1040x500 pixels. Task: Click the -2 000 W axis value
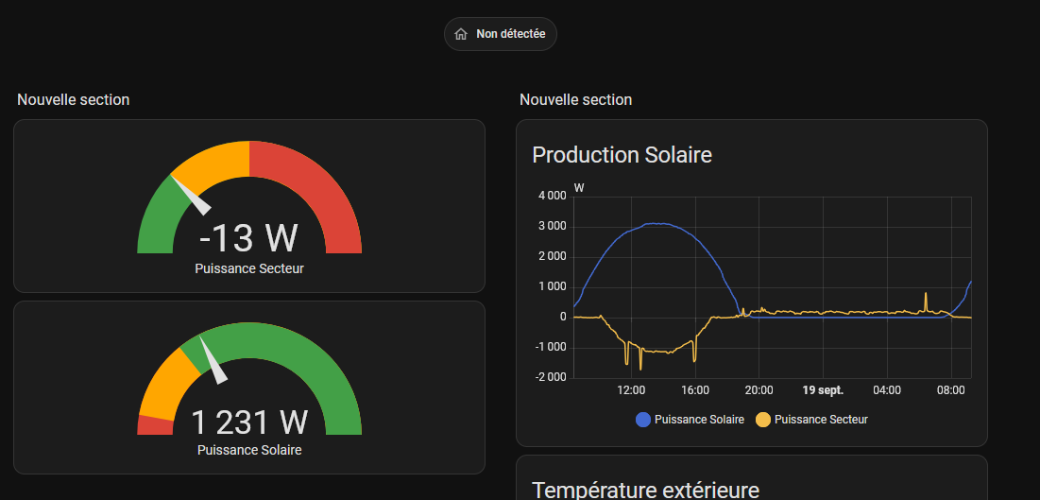tap(551, 377)
